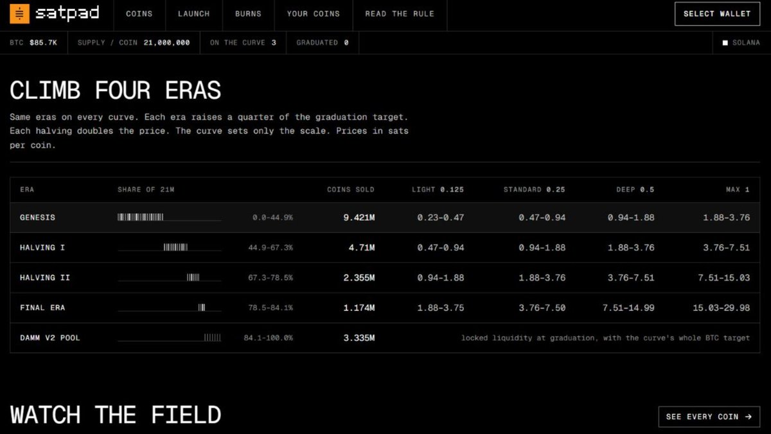Screen dimensions: 771x434
Task: Click the 3.335M coins sold value
Action: [359, 338]
